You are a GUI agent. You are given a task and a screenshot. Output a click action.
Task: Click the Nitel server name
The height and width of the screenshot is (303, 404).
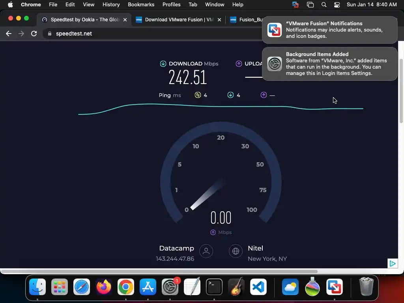pos(255,248)
